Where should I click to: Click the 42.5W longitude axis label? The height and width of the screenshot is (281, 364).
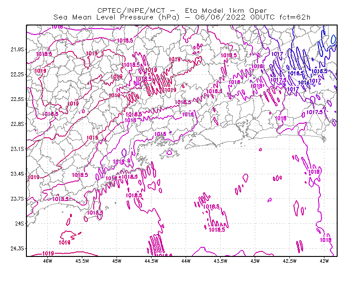290,261
